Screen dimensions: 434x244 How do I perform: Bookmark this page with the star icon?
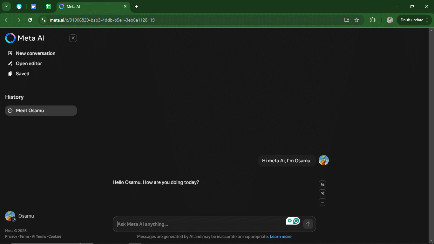[x=357, y=20]
